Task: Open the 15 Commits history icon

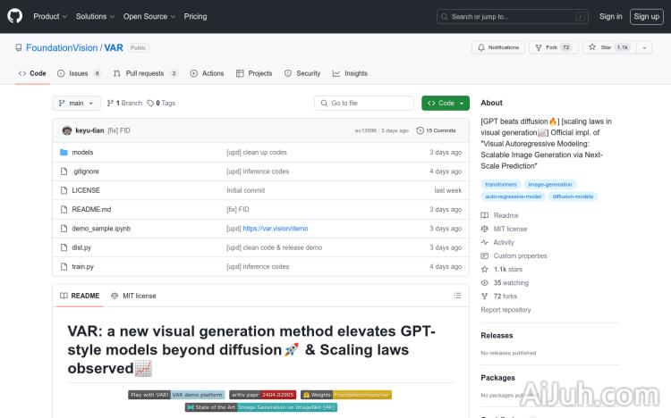Action: pyautogui.click(x=420, y=130)
